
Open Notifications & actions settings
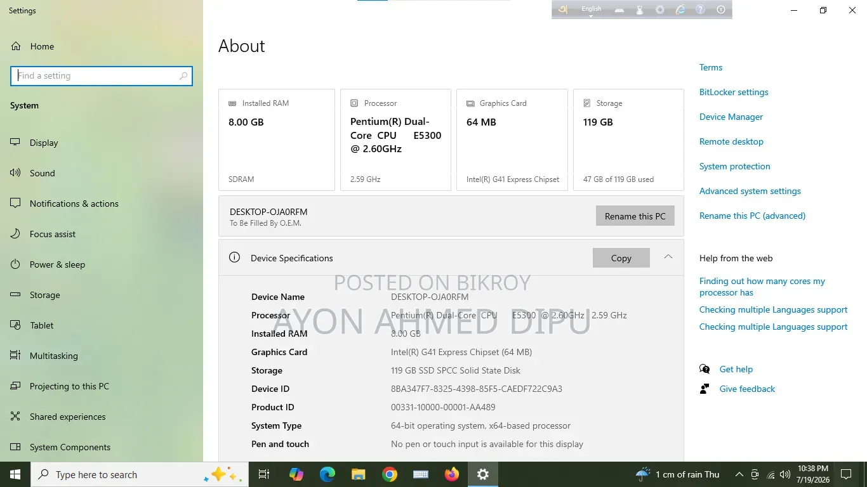[x=102, y=204]
